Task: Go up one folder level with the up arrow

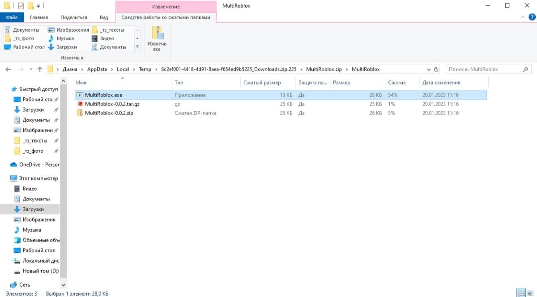Action: click(40, 70)
